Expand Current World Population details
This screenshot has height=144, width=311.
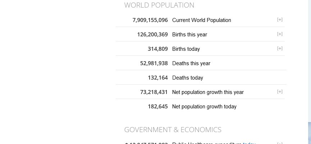click(x=280, y=20)
